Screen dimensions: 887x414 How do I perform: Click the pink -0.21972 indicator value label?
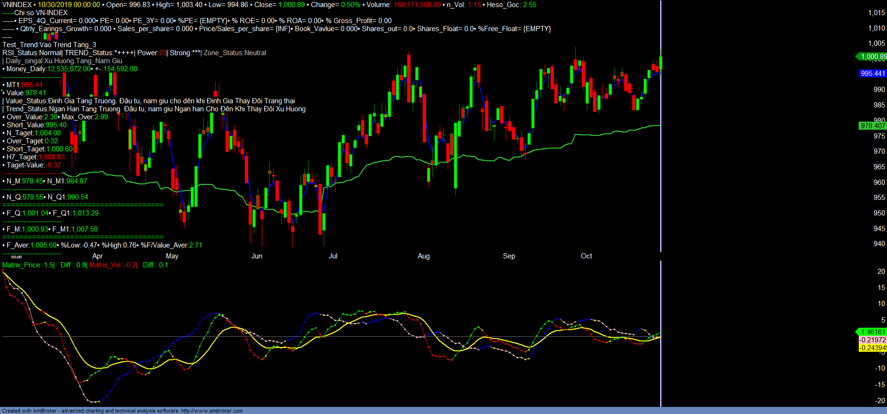[x=872, y=340]
